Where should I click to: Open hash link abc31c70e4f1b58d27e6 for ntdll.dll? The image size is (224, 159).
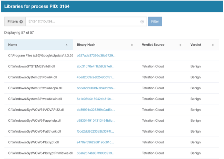[95, 66]
